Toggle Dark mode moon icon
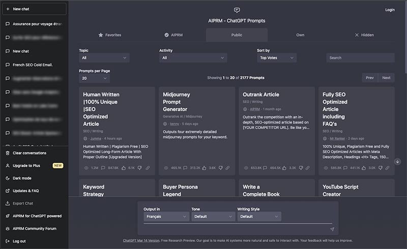Screen dimensions: 407x249 click(8, 178)
